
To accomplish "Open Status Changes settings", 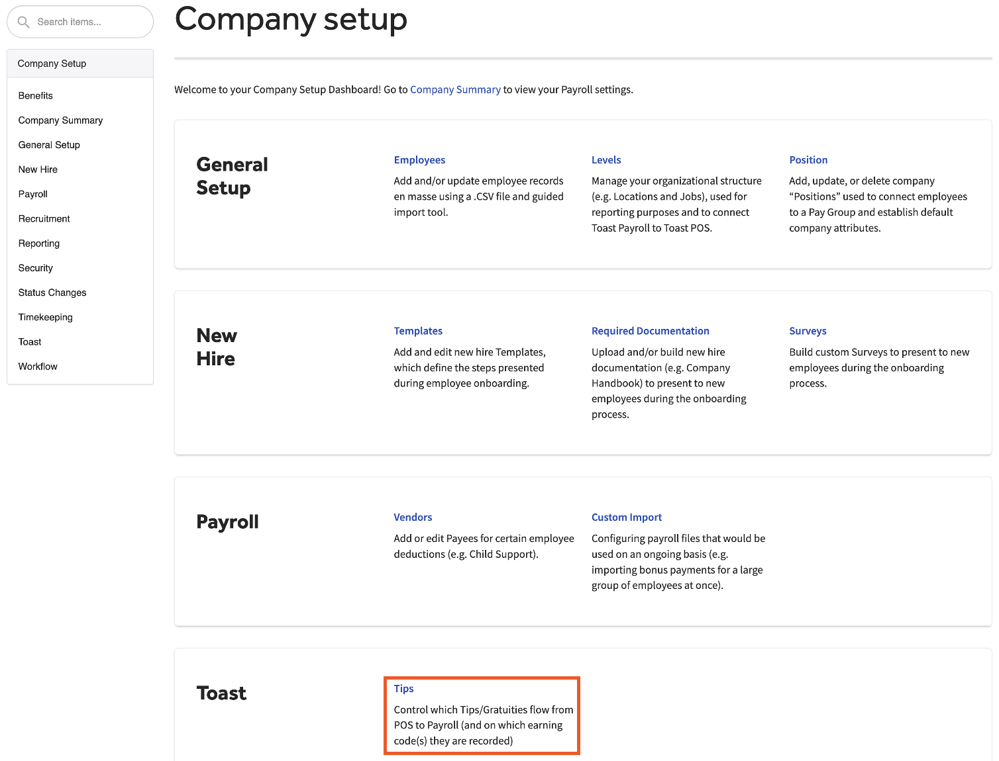I will (52, 292).
